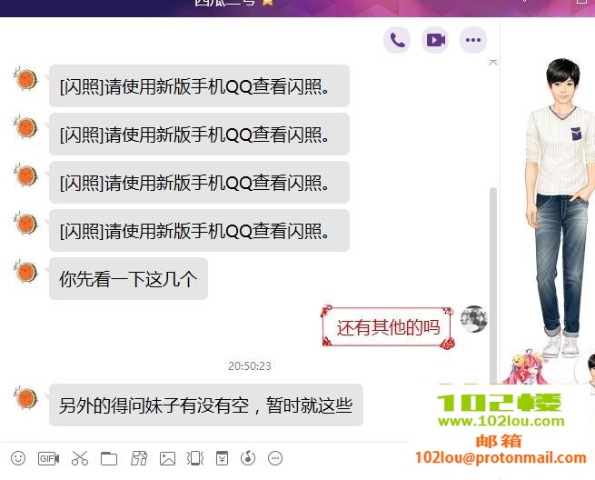Open the music sharing icon
This screenshot has height=480, width=595.
pyautogui.click(x=249, y=458)
